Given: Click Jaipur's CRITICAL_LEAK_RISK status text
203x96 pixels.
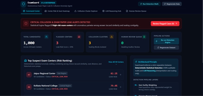Looking at the screenshot, I should [59, 77].
